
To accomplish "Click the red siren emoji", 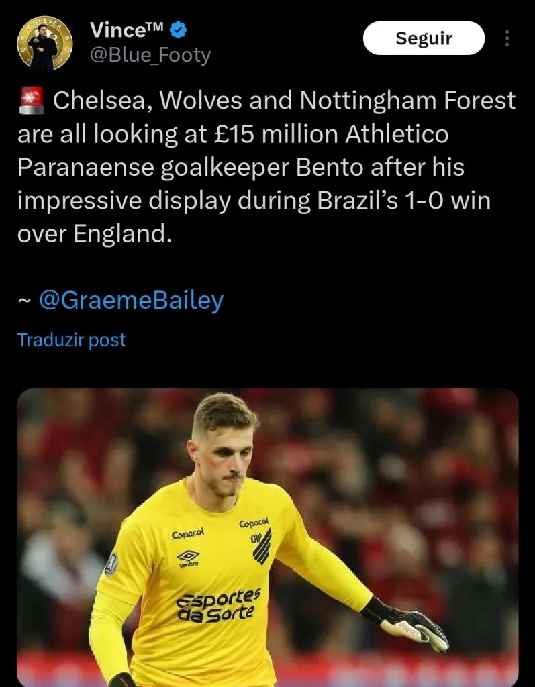I will [31, 101].
